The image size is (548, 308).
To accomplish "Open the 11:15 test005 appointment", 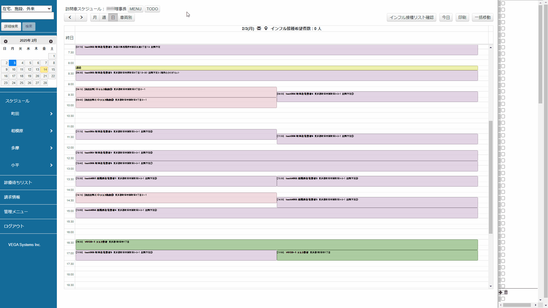I will [176, 134].
